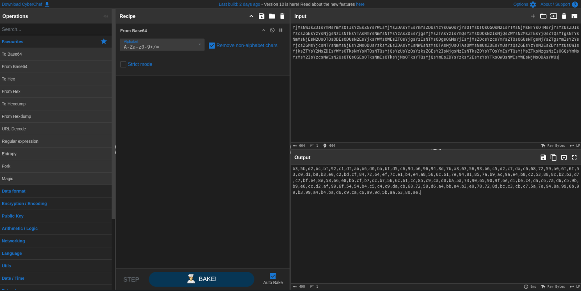The width and height of the screenshot is (581, 291).
Task: Collapse the From Base64 operation
Action: 264,30
